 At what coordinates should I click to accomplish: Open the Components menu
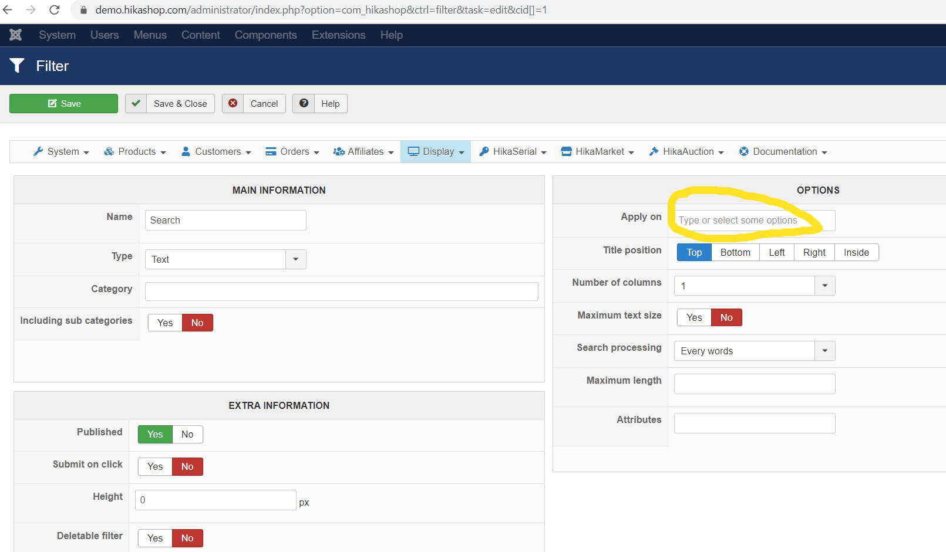[266, 35]
